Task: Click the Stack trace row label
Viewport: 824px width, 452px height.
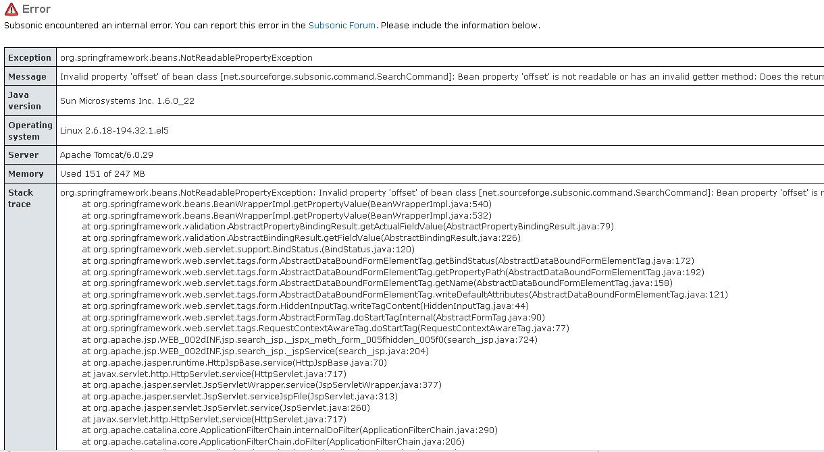Action: click(20, 198)
